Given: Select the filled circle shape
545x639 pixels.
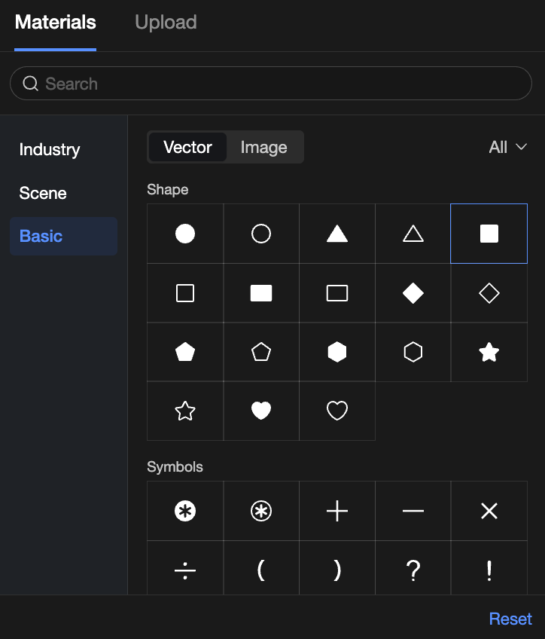Looking at the screenshot, I should tap(185, 234).
